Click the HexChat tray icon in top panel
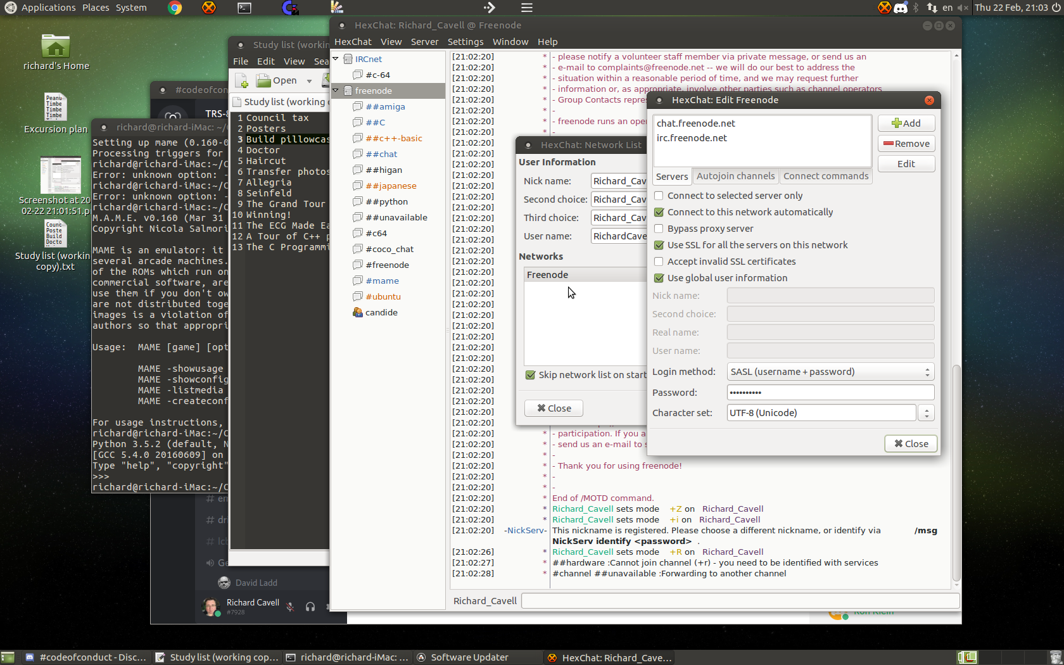The image size is (1064, 665). tap(885, 8)
